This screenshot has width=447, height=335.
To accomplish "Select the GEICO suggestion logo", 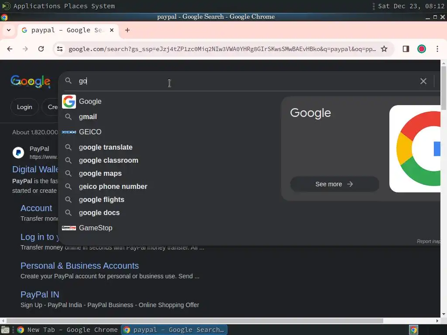I will click(69, 132).
